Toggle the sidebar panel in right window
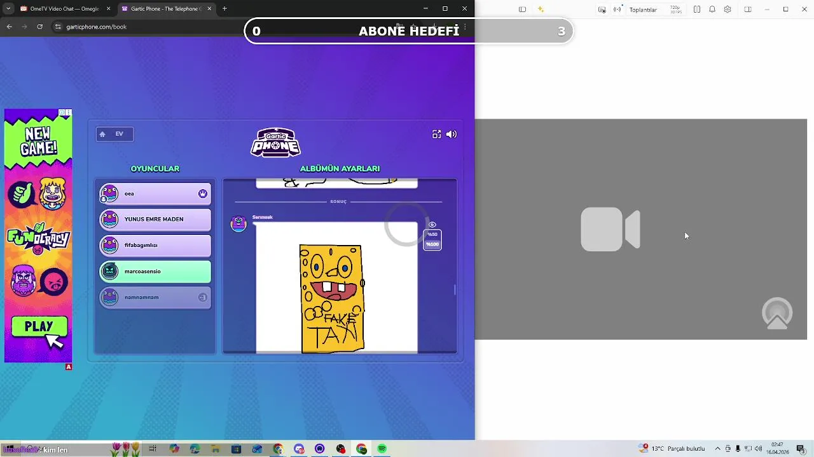 522,10
